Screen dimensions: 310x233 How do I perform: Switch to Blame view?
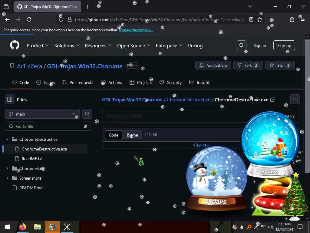click(132, 135)
